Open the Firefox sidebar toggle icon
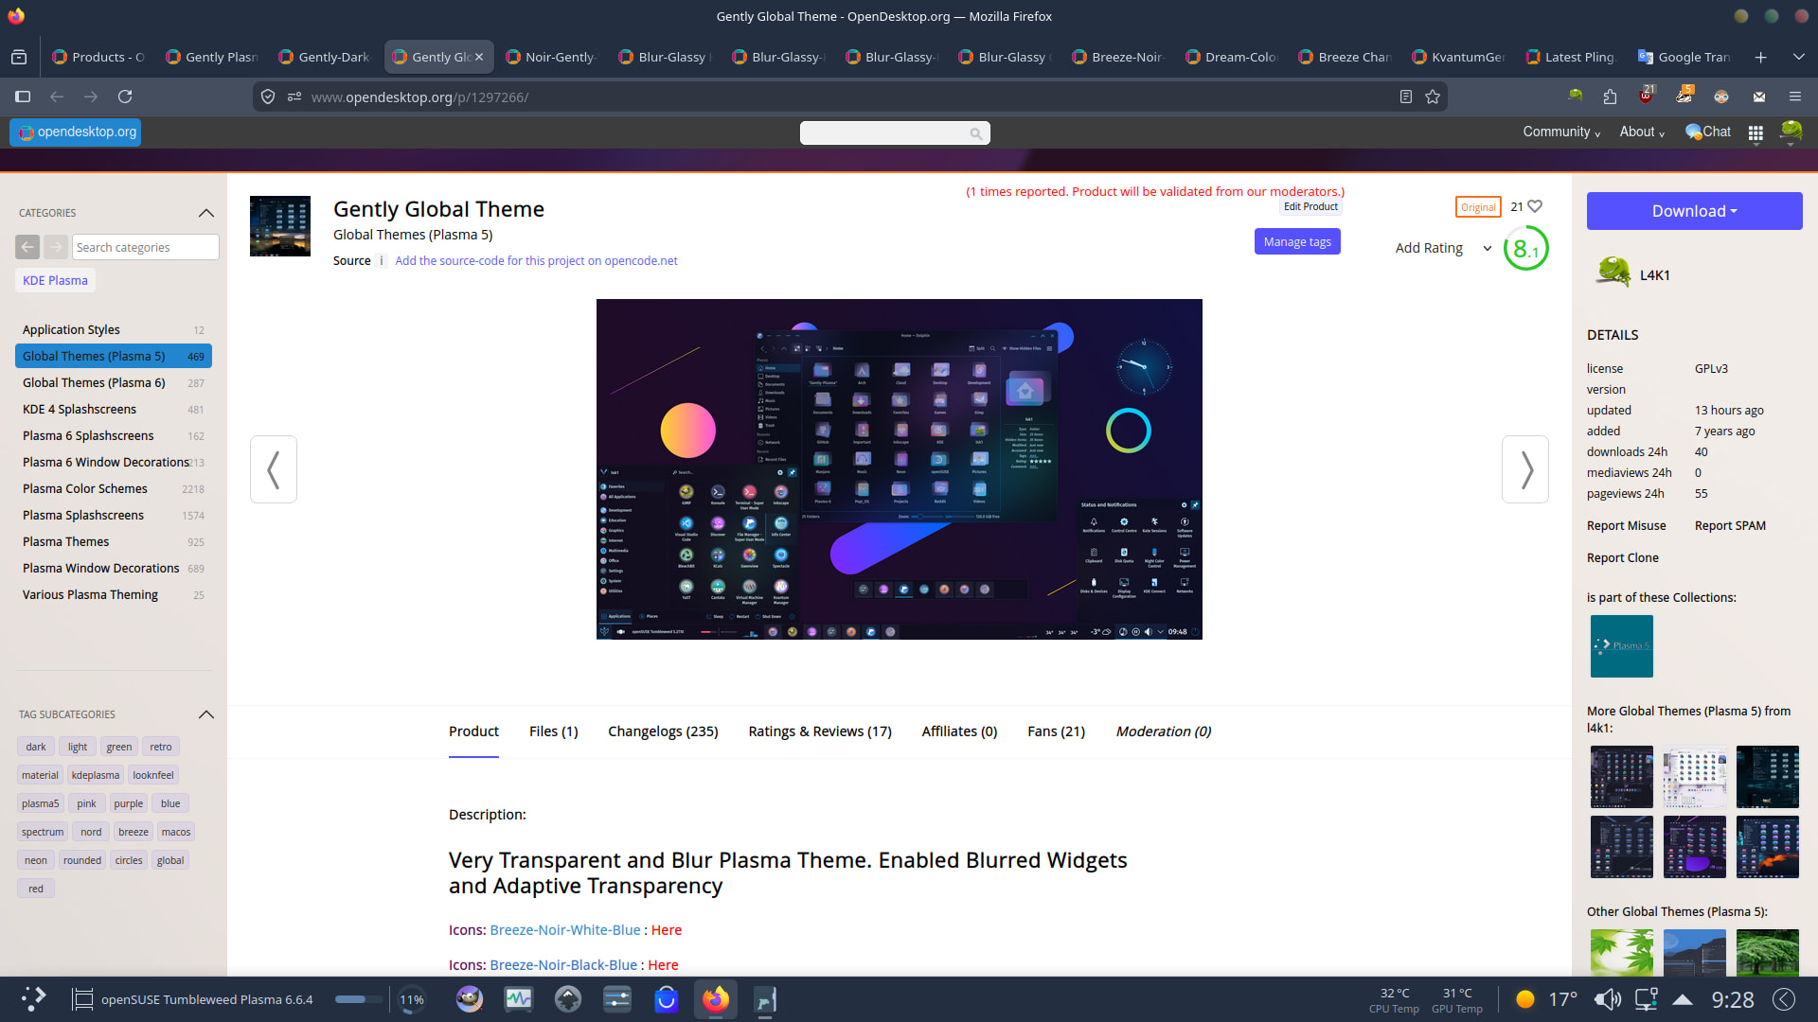 (23, 97)
